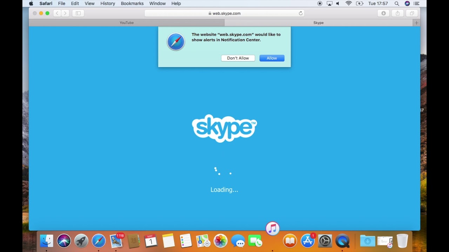449x252 pixels.
Task: Open Notes in the Dock
Action: tap(168, 241)
